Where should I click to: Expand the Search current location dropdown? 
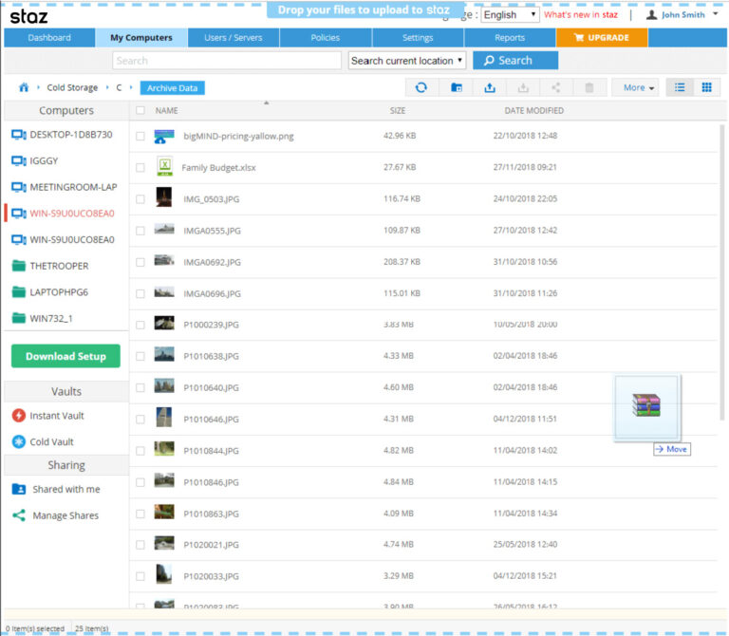coord(407,61)
